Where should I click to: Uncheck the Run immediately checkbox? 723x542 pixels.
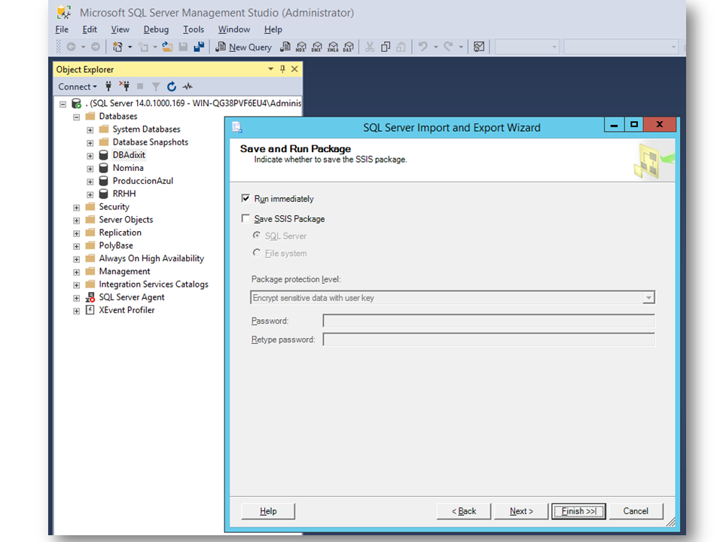tap(246, 198)
